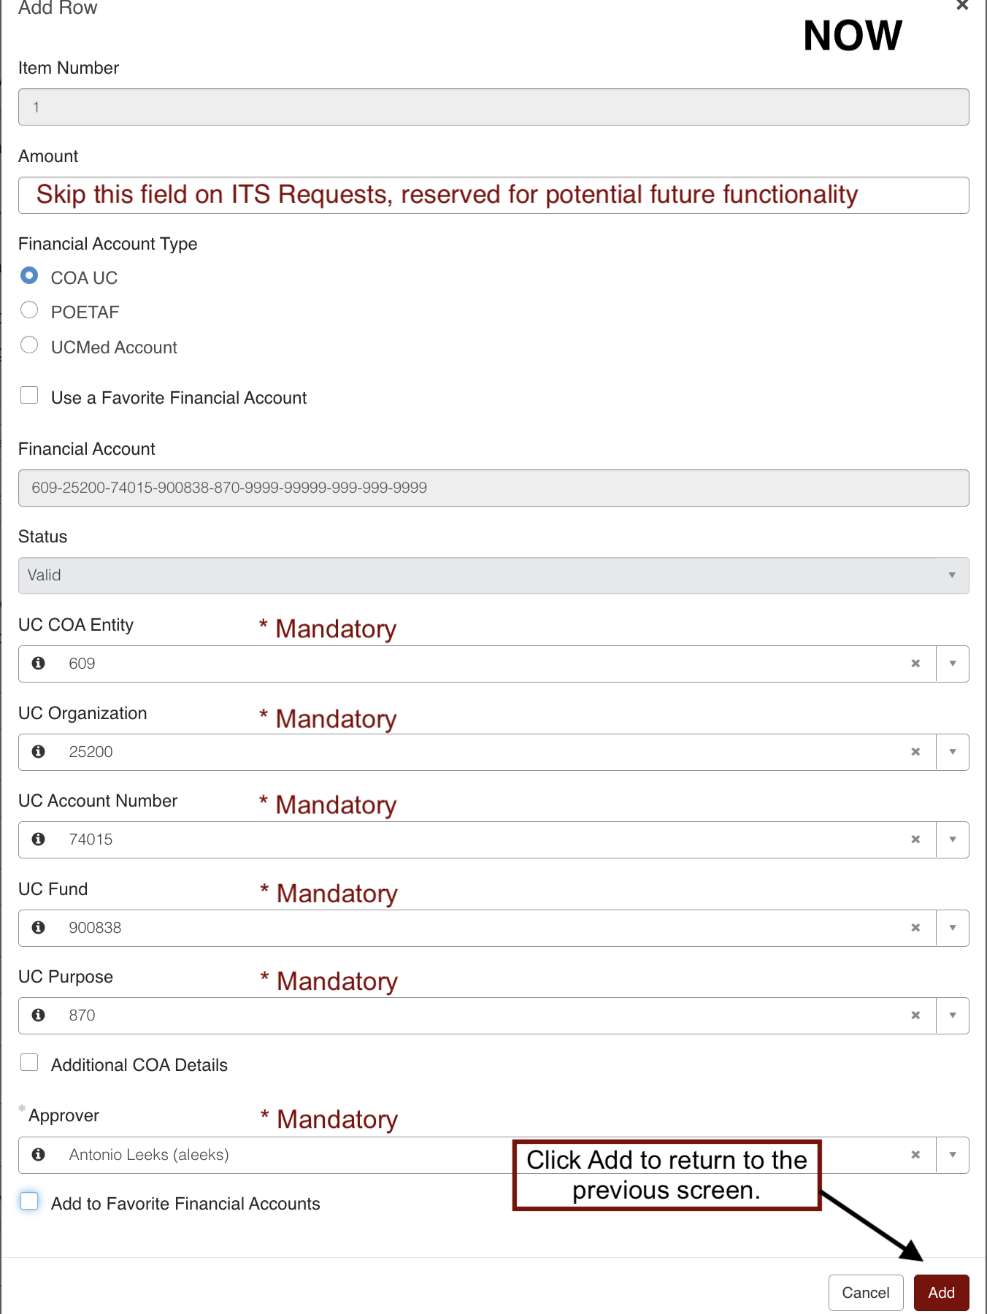Clear the UC COA Entity value 609

[915, 664]
